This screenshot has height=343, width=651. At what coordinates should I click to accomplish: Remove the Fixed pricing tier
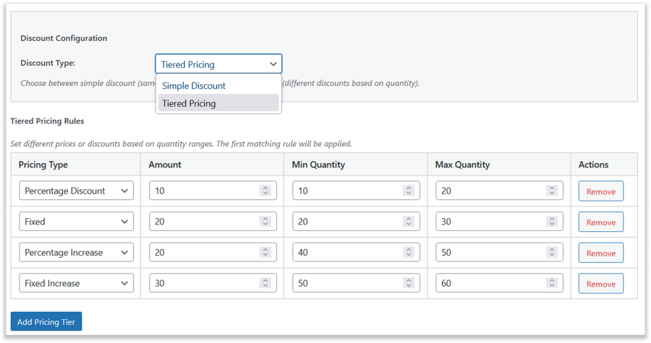601,222
